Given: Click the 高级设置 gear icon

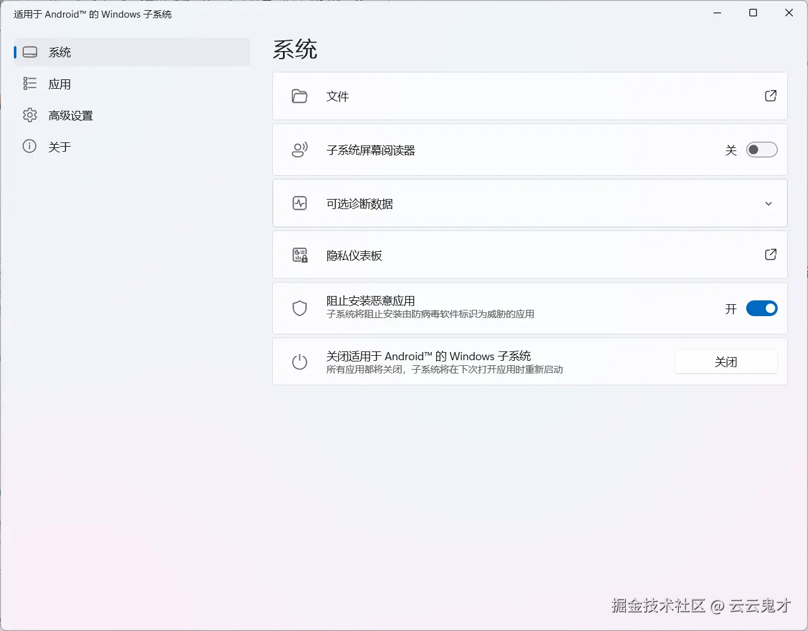Looking at the screenshot, I should 30,115.
